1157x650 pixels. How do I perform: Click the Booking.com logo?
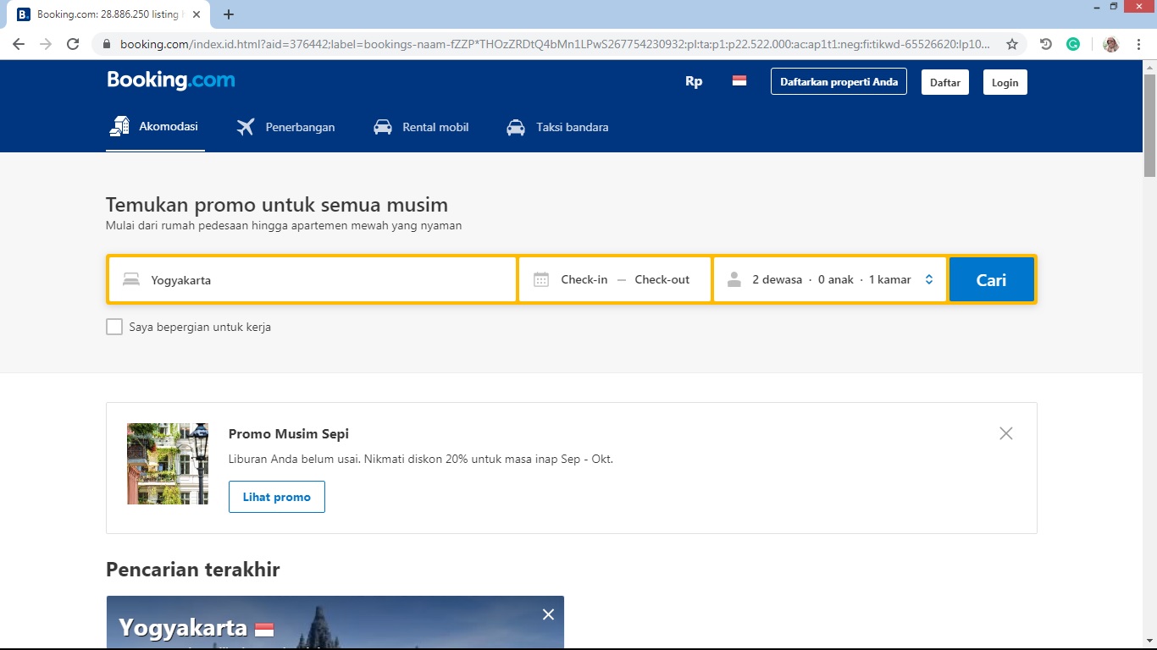[171, 80]
